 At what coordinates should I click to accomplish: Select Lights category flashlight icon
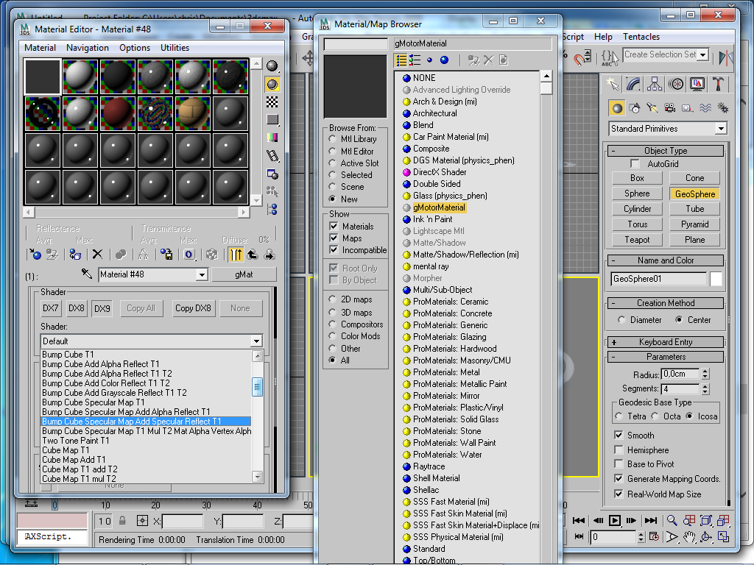[652, 107]
